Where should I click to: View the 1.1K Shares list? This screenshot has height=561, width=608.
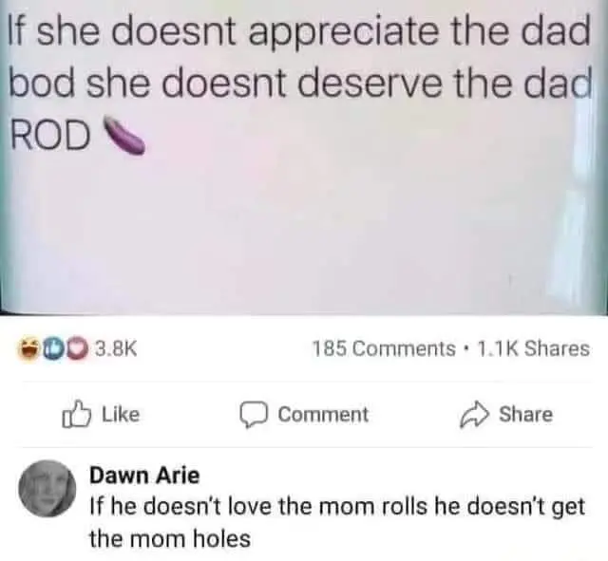534,348
